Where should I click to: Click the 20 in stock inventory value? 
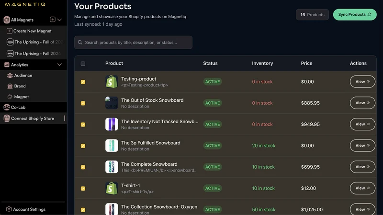click(x=264, y=146)
